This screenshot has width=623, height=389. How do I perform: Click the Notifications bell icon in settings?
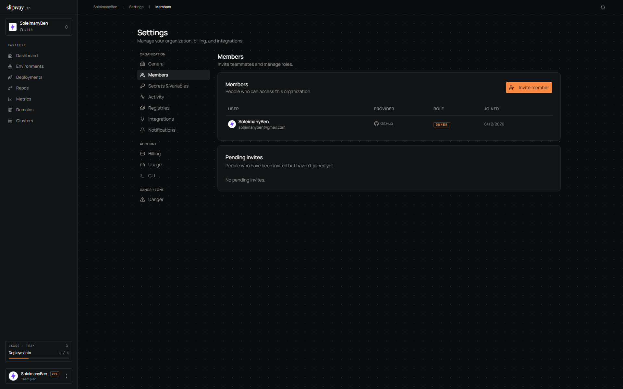click(142, 130)
